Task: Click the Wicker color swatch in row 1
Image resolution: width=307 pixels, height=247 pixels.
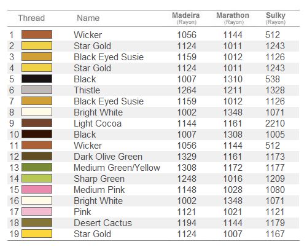Action: 37,34
